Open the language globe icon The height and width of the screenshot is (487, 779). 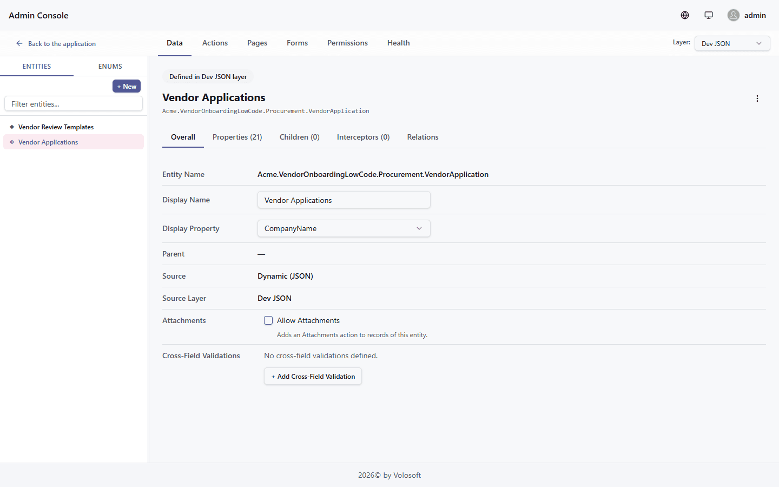pos(685,15)
